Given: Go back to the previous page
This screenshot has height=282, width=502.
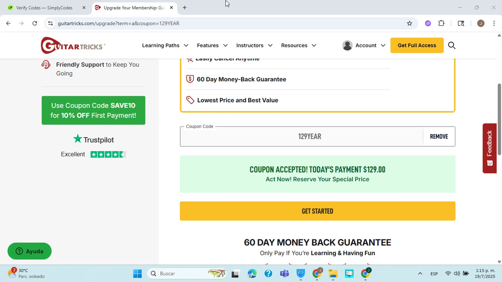Looking at the screenshot, I should [8, 23].
